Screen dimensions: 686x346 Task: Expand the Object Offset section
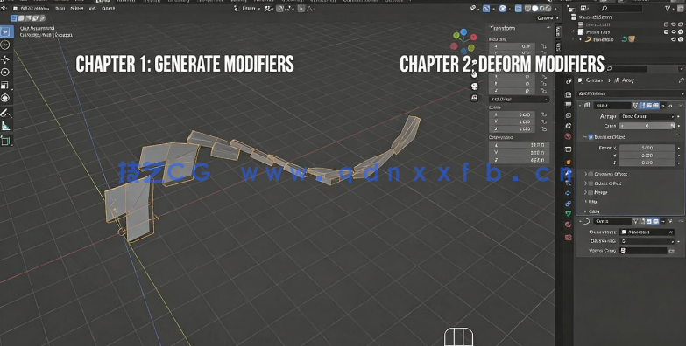585,183
